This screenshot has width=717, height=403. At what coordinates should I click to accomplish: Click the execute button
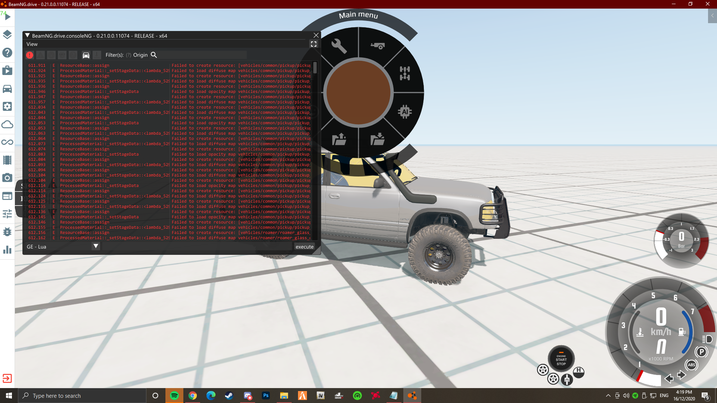click(304, 247)
